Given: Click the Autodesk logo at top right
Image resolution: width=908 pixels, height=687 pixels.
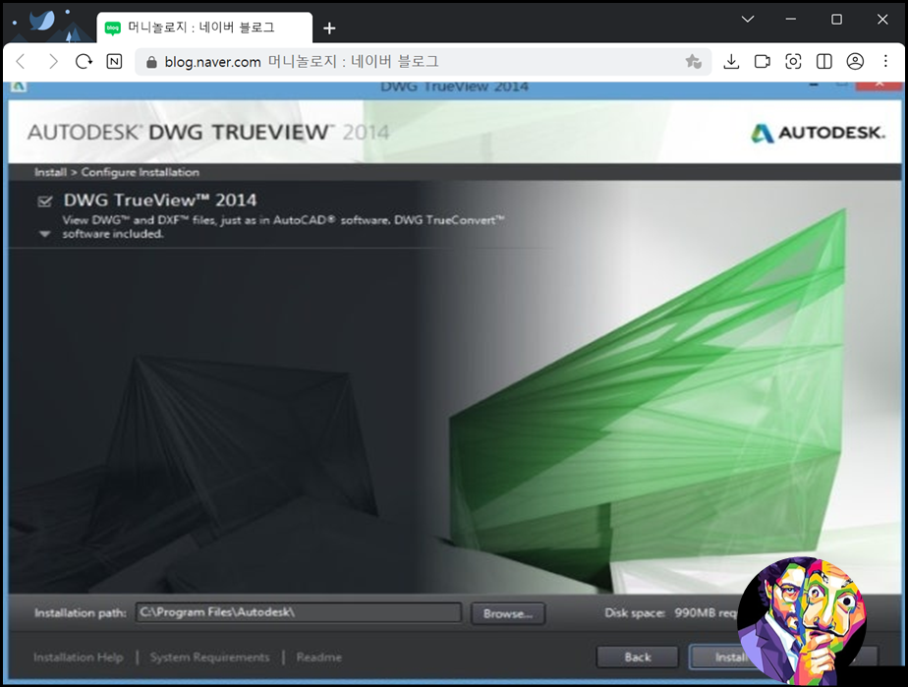Looking at the screenshot, I should pos(818,133).
